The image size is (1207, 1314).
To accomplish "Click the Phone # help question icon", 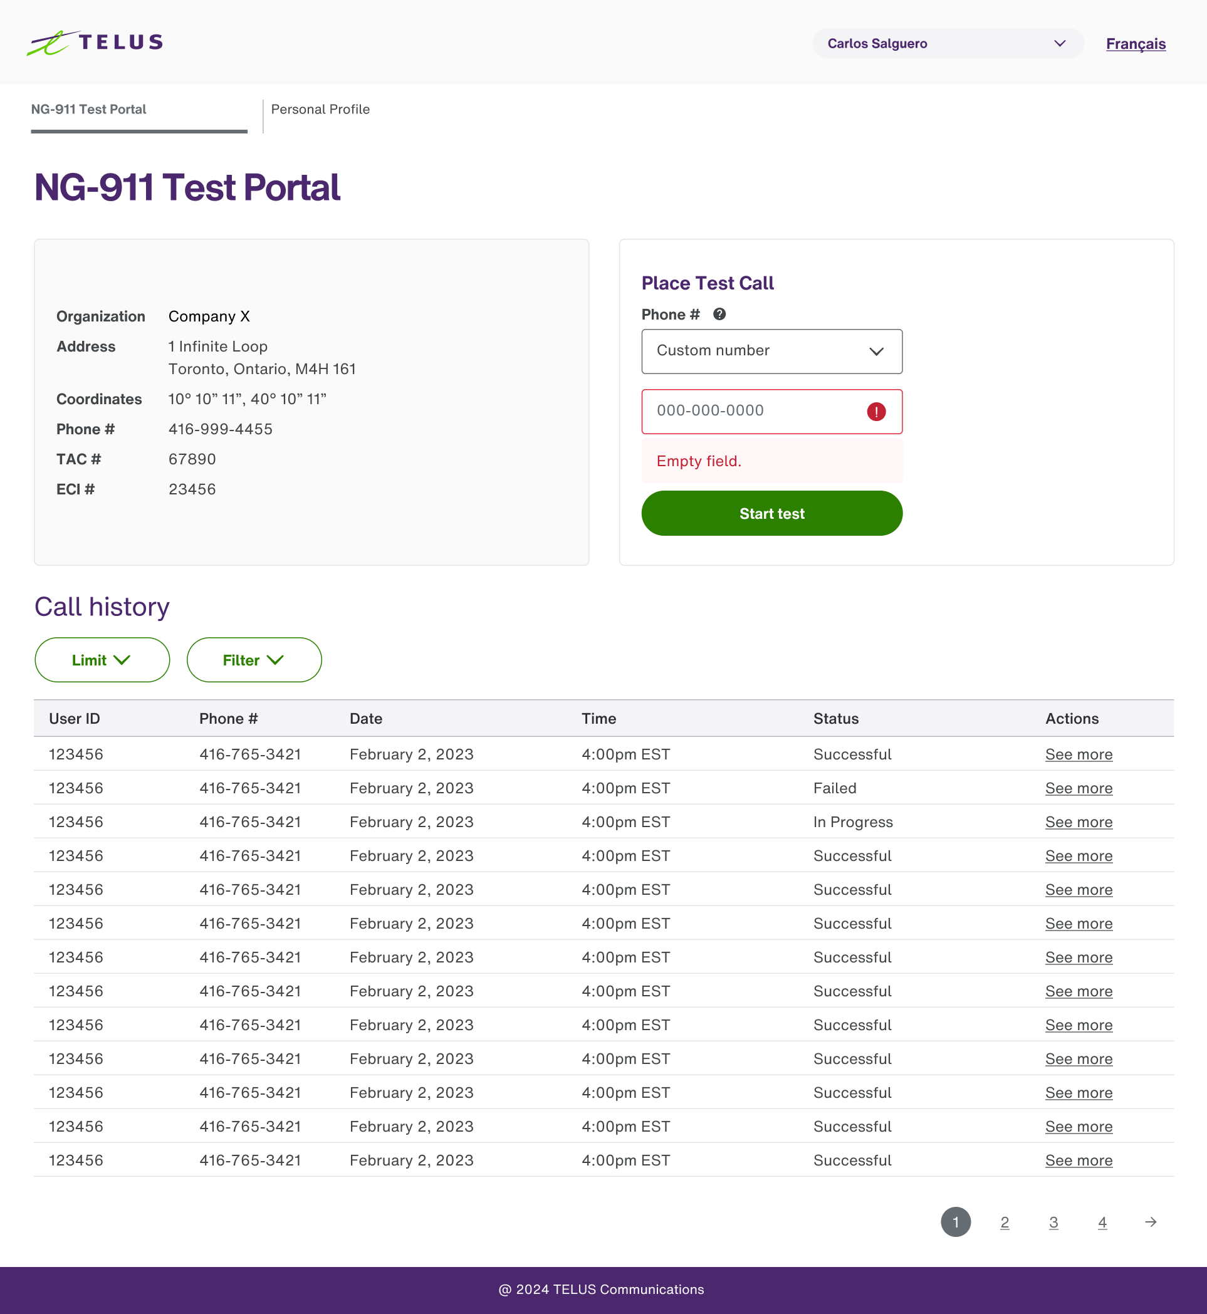I will click(x=719, y=314).
